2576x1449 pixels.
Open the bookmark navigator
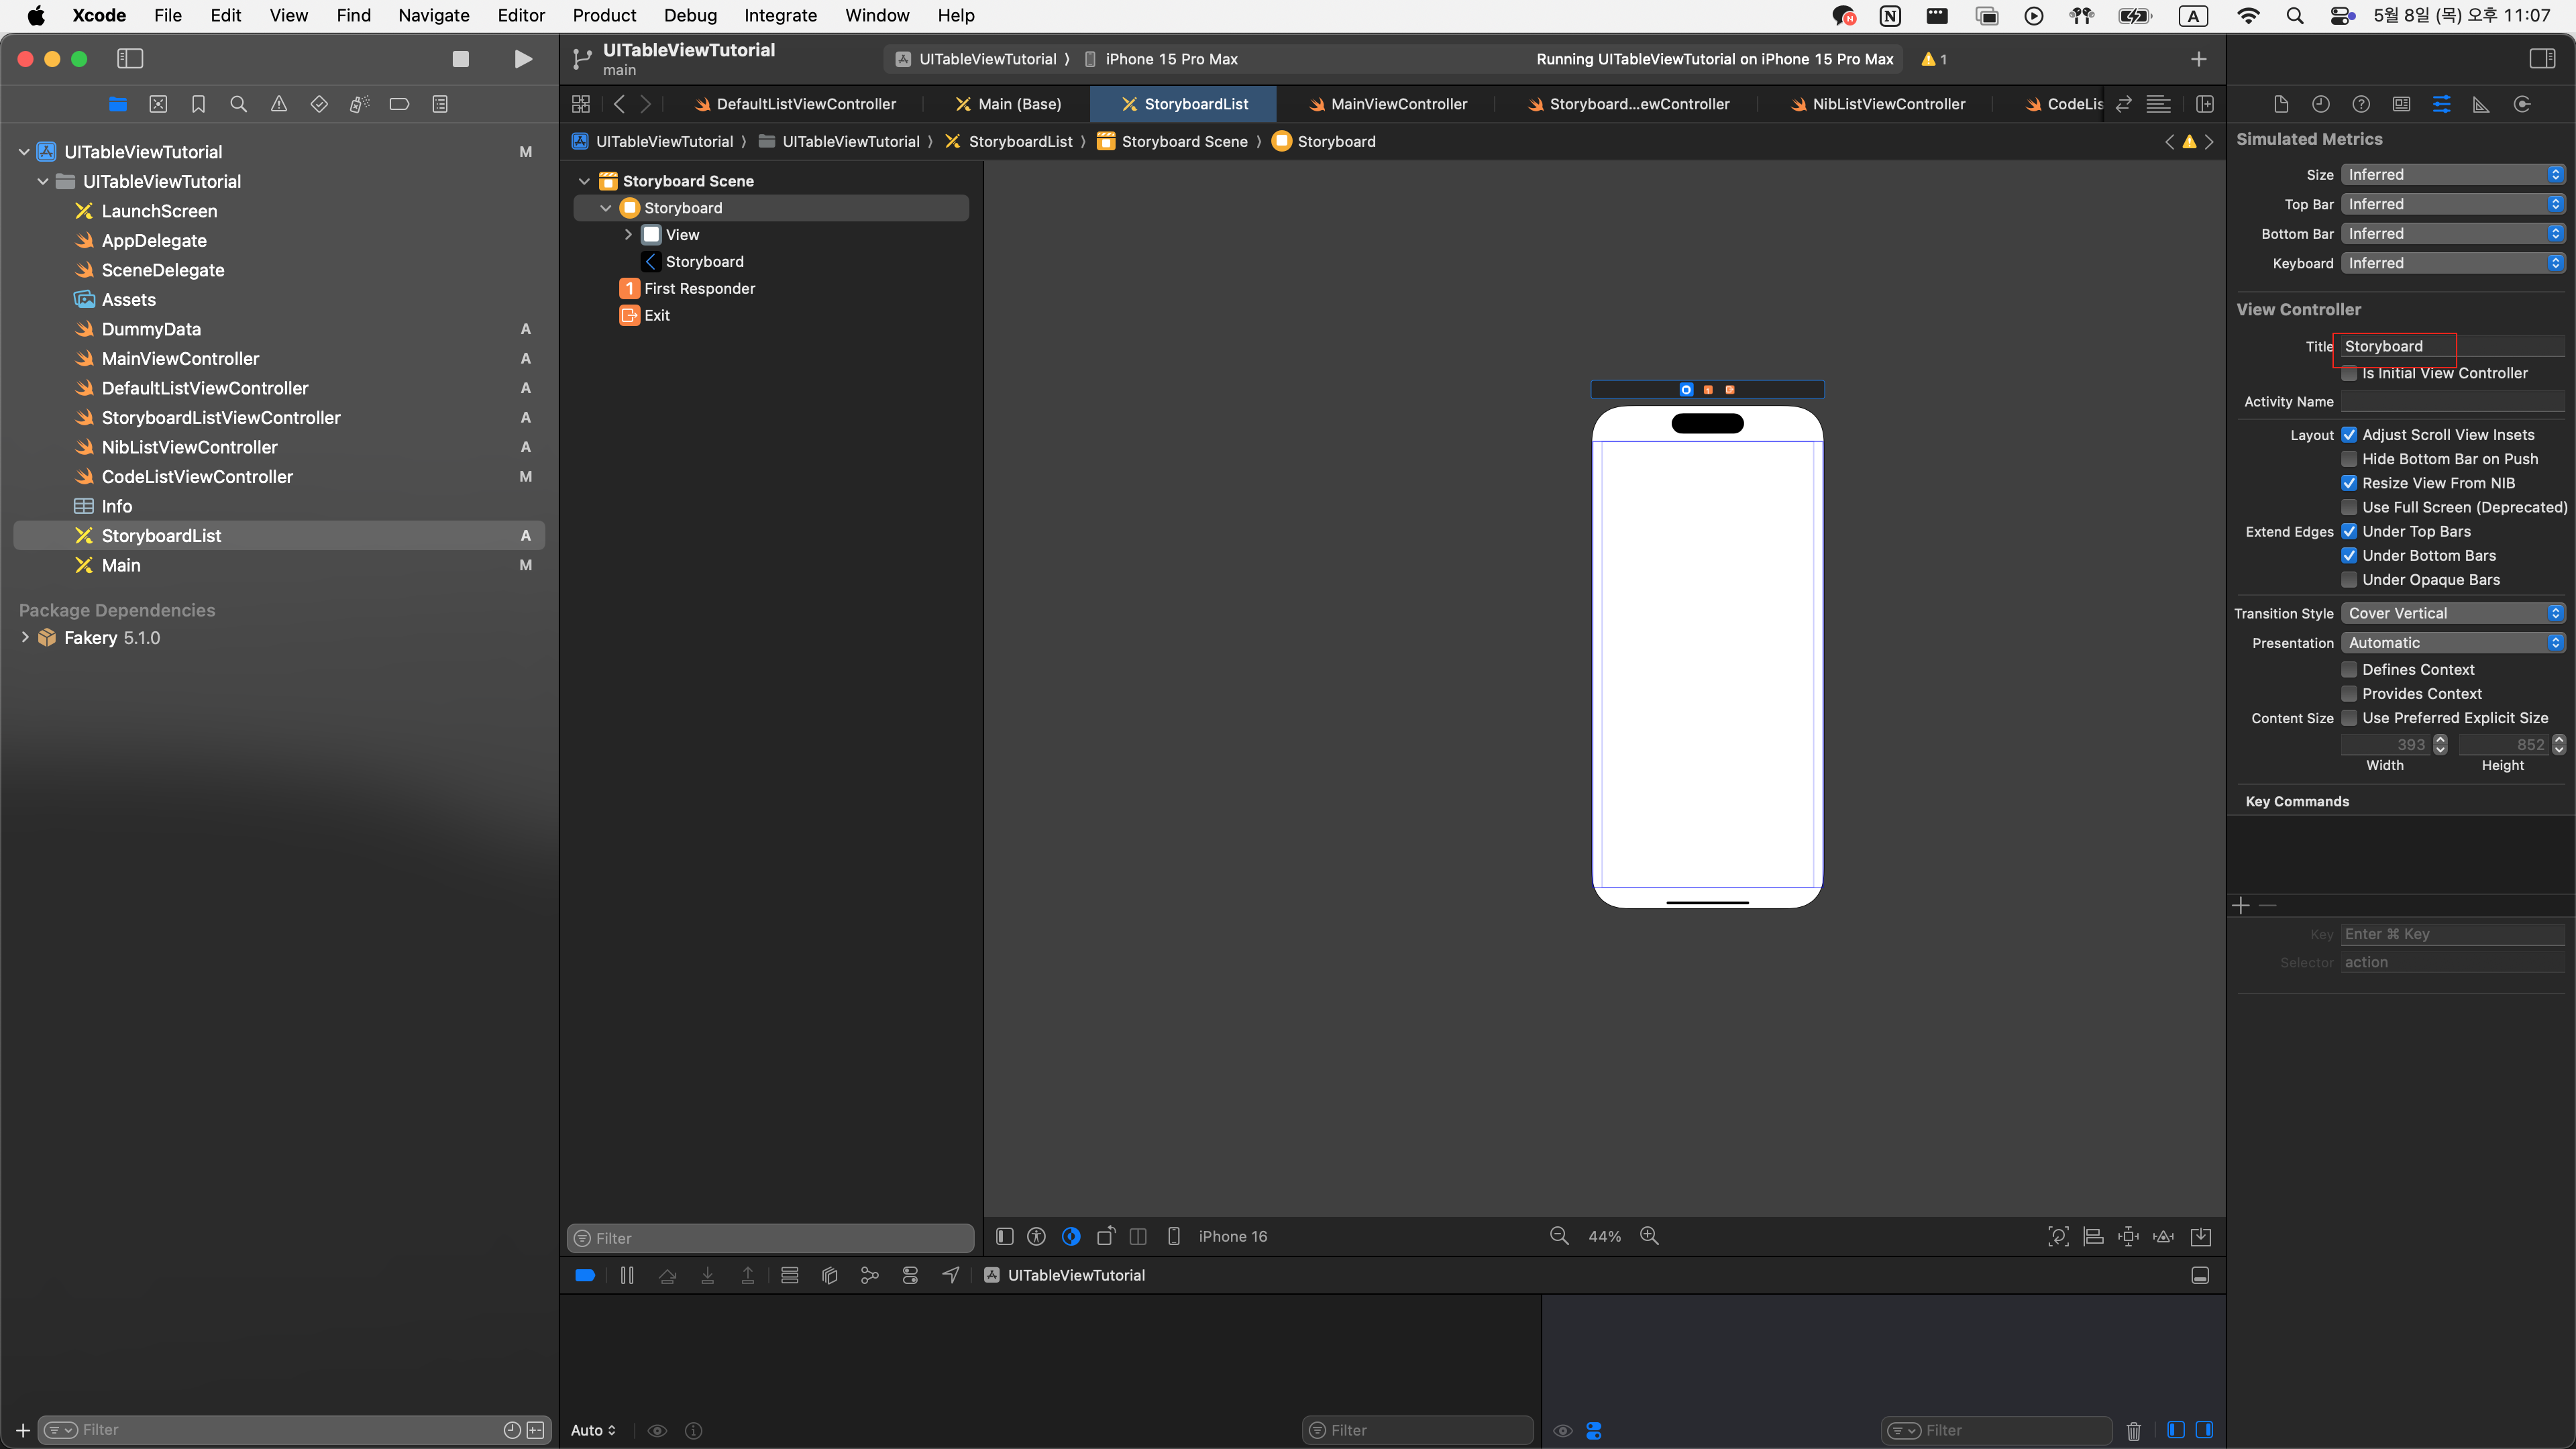pos(198,104)
